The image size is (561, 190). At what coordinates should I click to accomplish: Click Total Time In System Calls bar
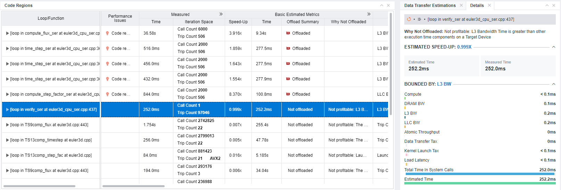[480, 174]
